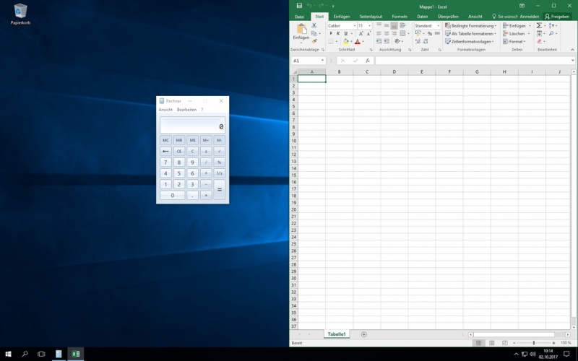Image resolution: width=578 pixels, height=361 pixels.
Task: Click the insert function fx icon
Action: click(368, 61)
